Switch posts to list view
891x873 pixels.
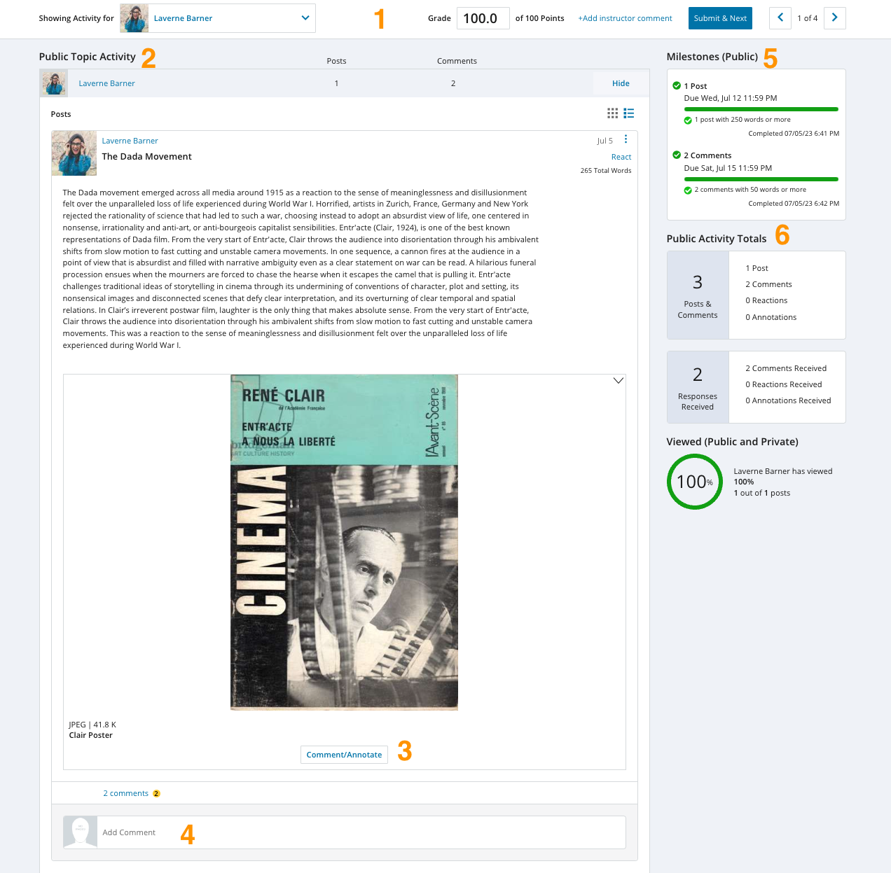tap(629, 113)
